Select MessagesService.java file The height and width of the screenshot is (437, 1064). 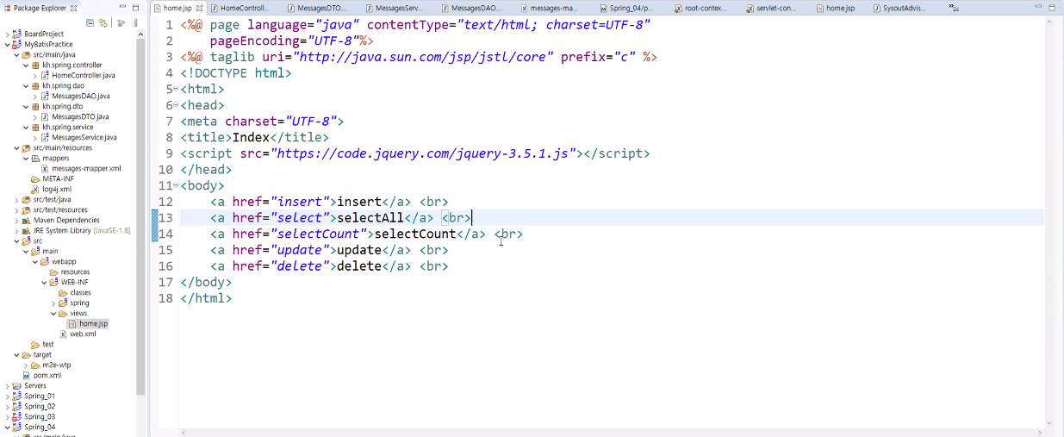pyautogui.click(x=84, y=137)
